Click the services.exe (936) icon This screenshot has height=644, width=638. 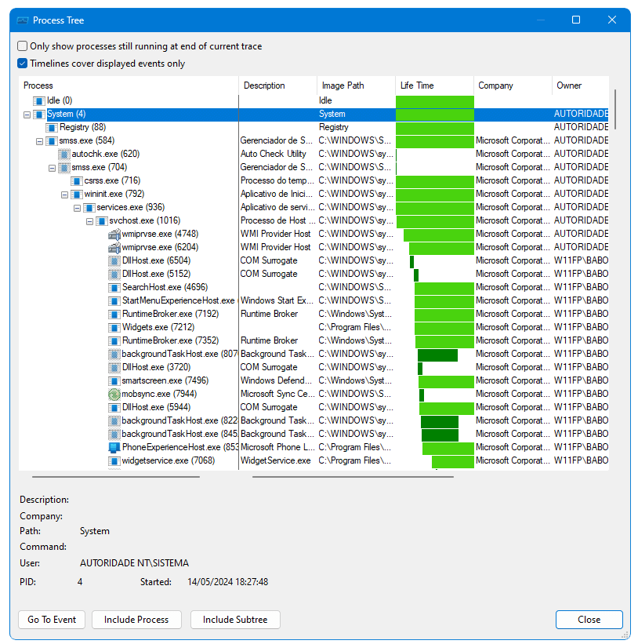click(89, 207)
